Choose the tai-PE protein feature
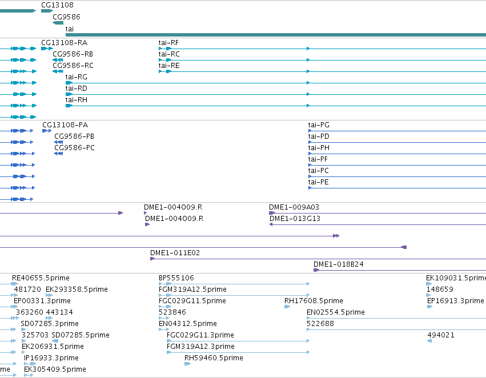The image size is (486, 378). point(318,182)
